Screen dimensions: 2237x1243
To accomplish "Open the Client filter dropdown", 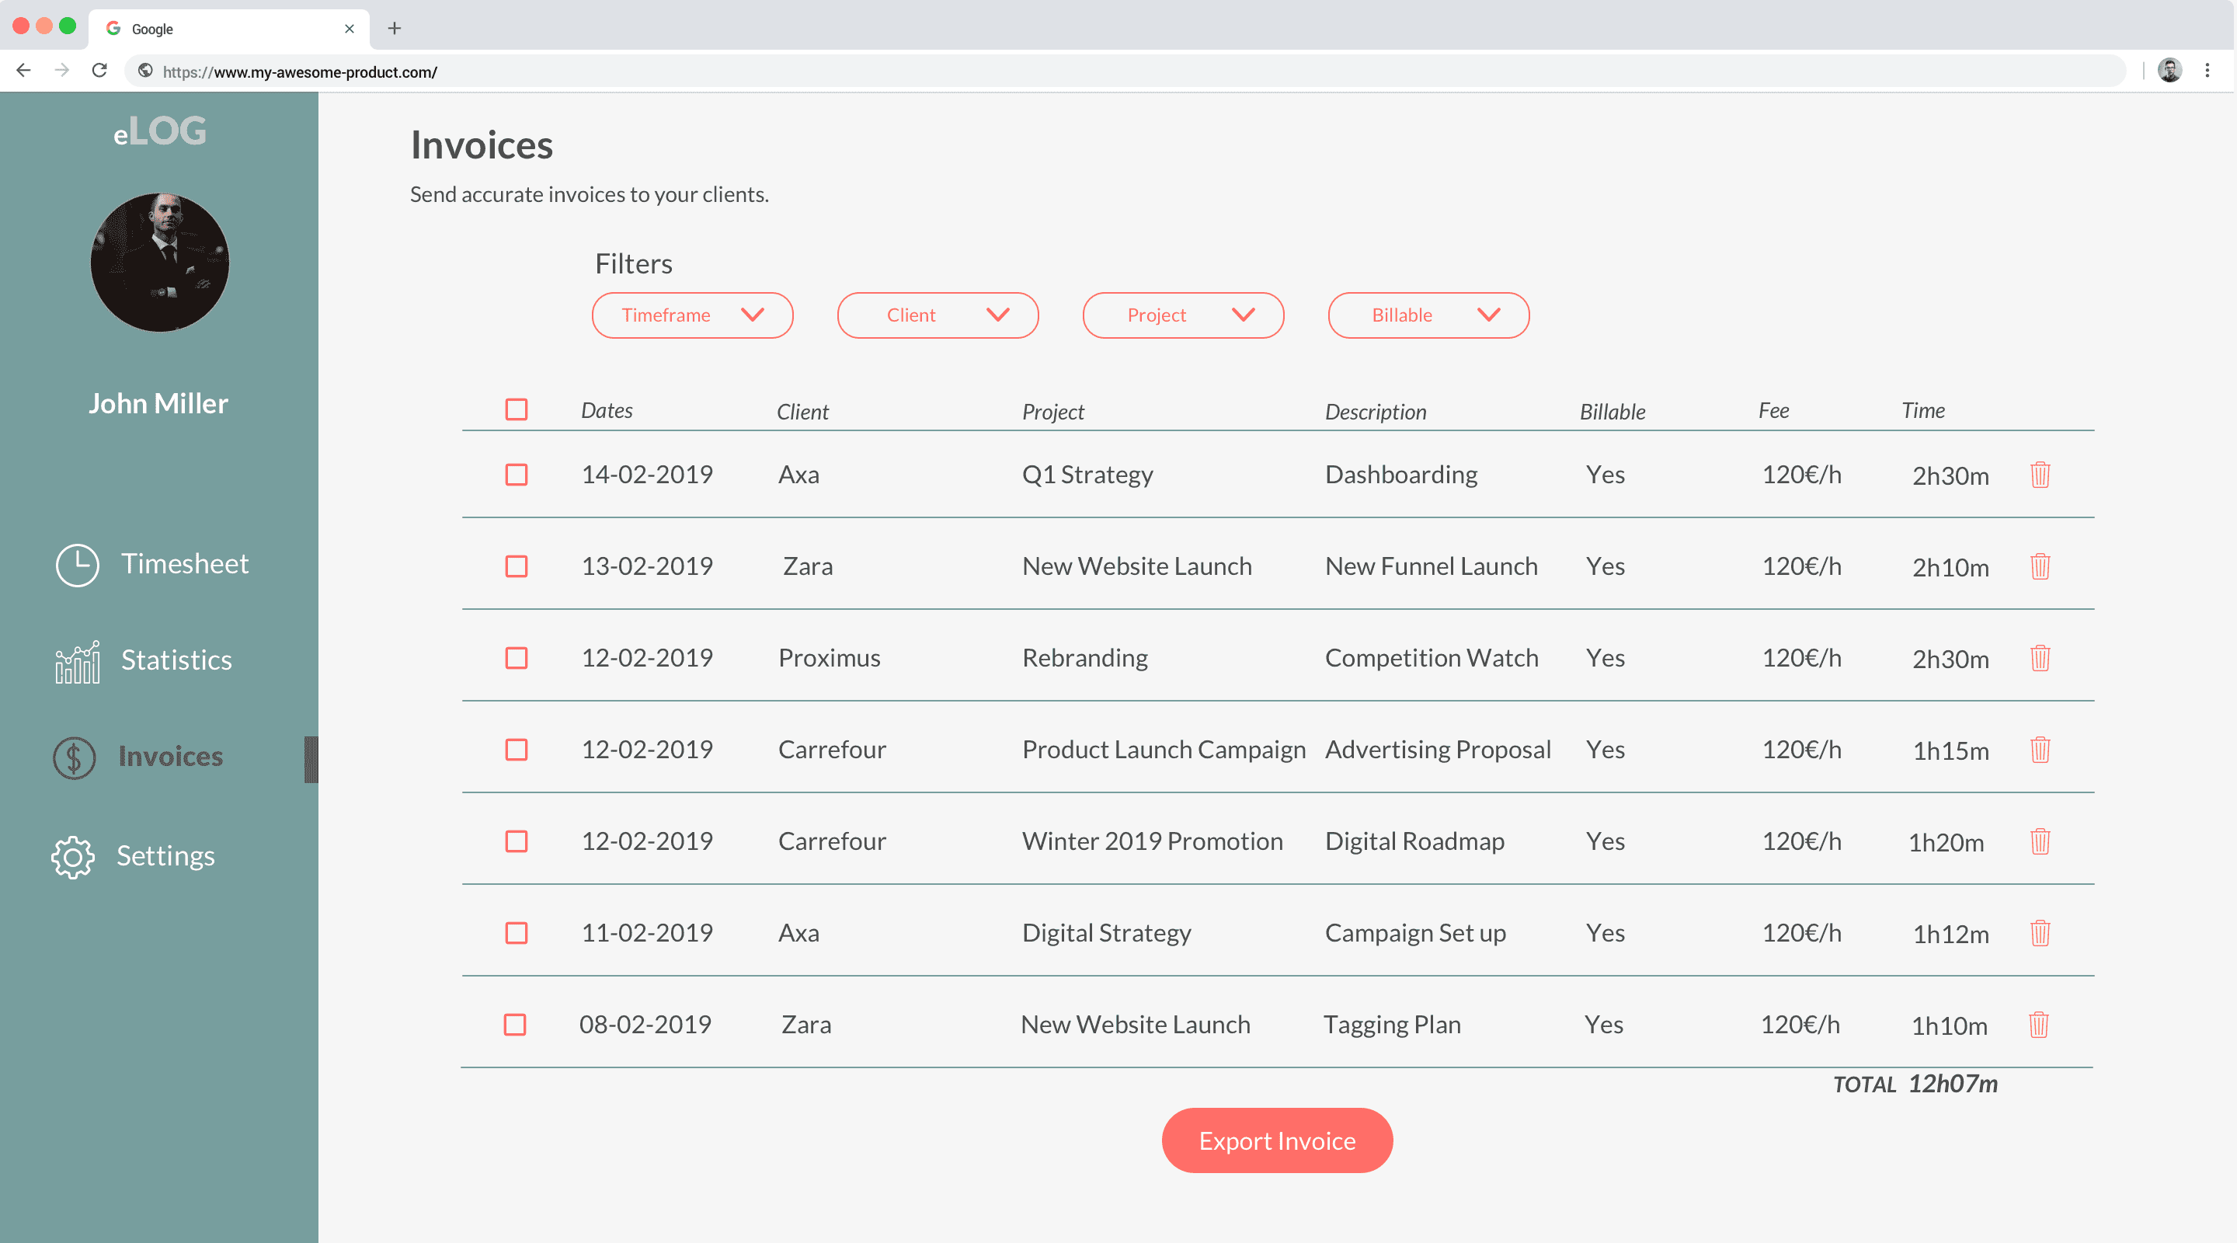I will click(938, 315).
